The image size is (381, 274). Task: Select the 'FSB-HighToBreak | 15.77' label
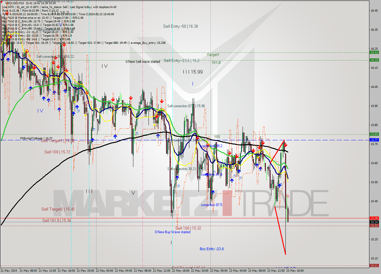36,138
